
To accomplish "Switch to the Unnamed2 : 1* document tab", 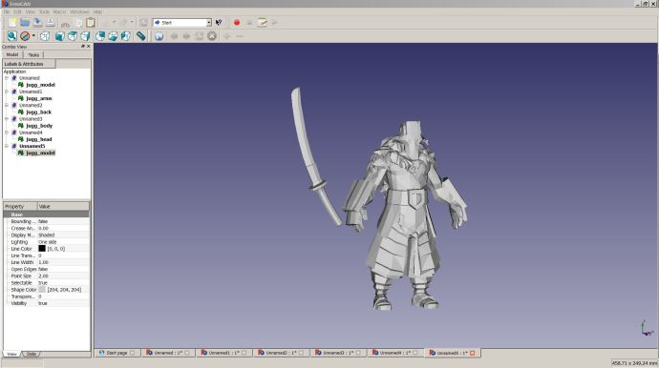I will [281, 353].
